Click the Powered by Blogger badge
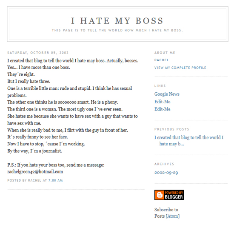 (169, 195)
